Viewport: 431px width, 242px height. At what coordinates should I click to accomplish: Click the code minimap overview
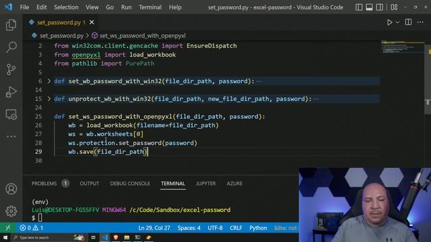pos(403,47)
